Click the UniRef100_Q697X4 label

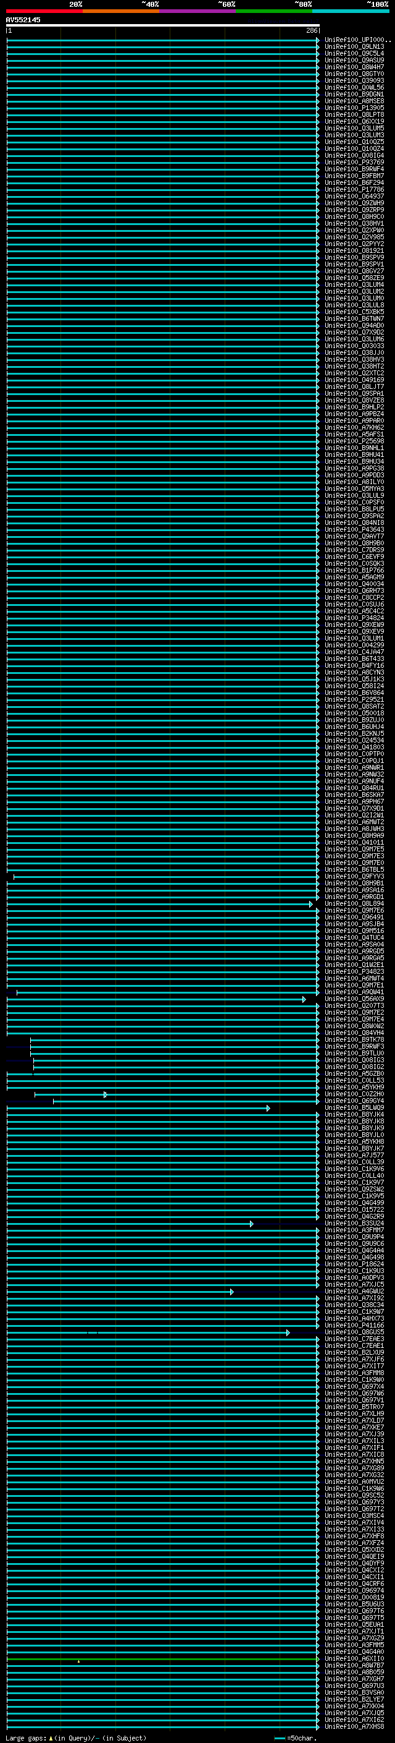click(354, 1386)
